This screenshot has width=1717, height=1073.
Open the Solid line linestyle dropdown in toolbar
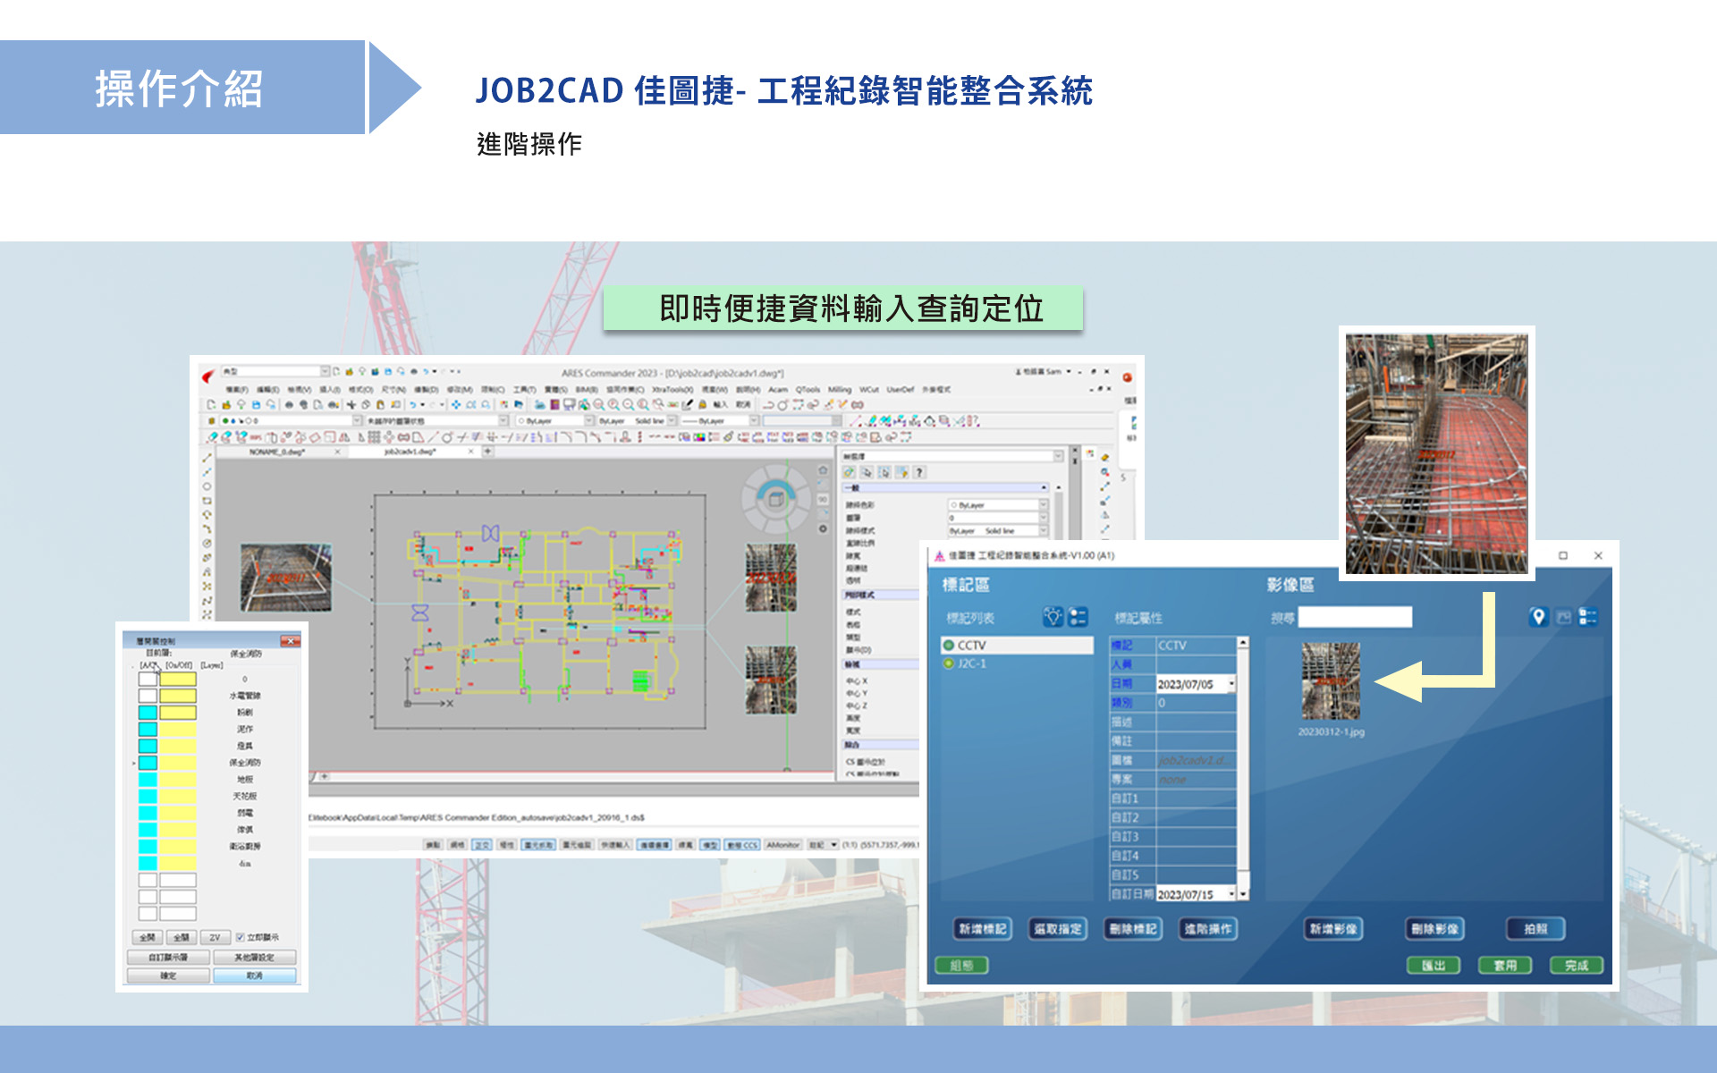672,420
